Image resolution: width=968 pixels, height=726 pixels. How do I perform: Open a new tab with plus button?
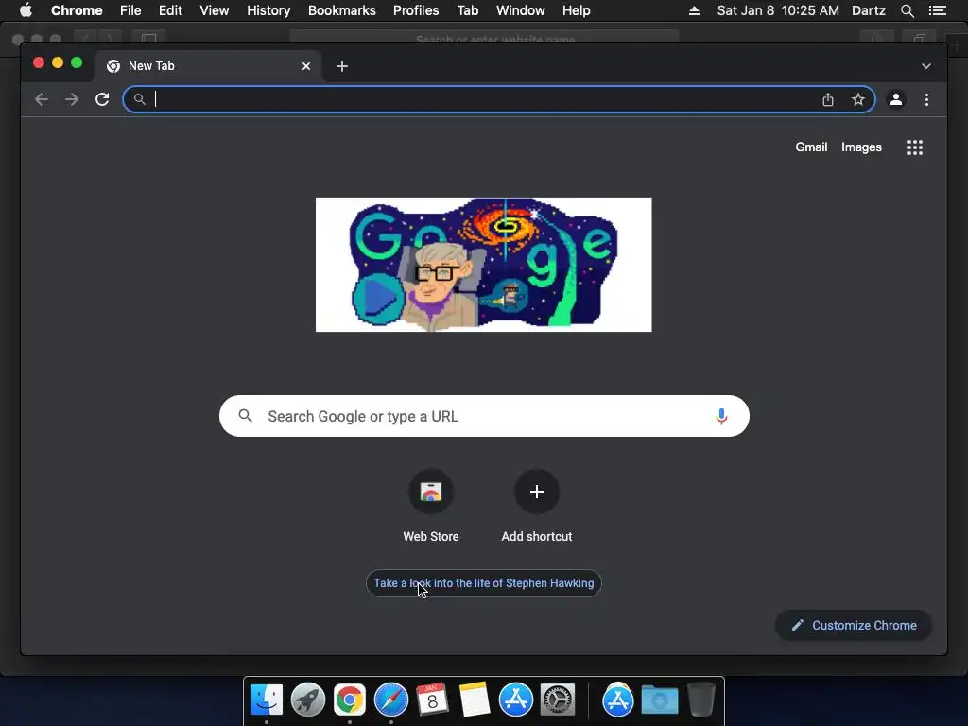click(x=342, y=66)
